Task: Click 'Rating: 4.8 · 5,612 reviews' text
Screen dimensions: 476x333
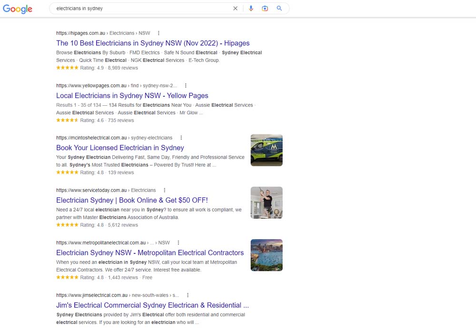Action: pyautogui.click(x=109, y=225)
